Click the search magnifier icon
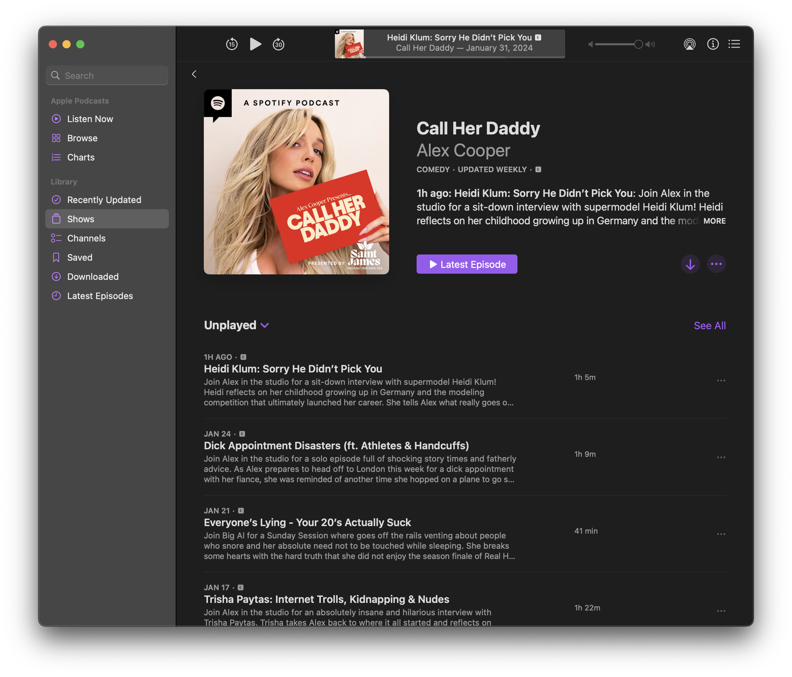Image resolution: width=792 pixels, height=677 pixels. tap(56, 76)
